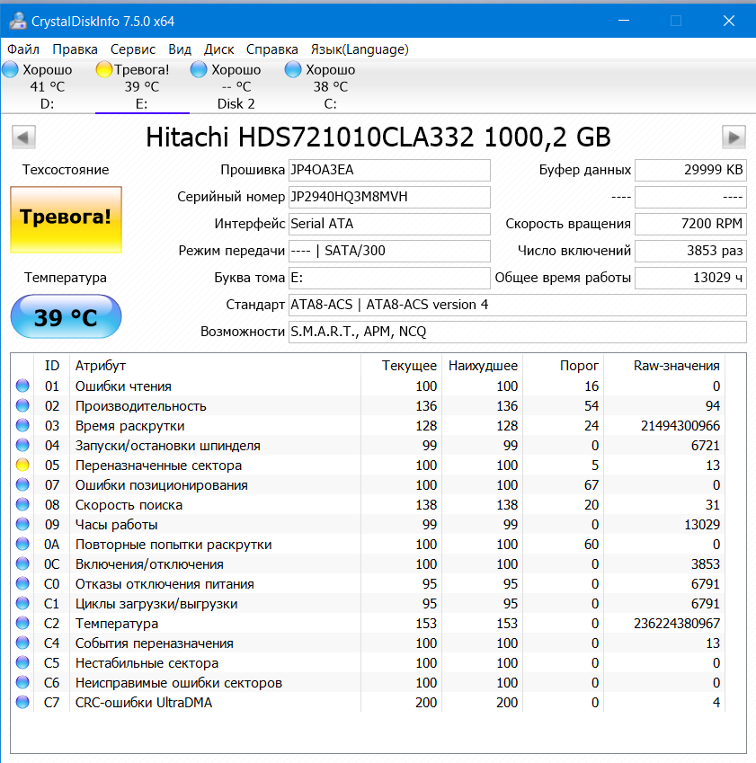This screenshot has width=756, height=763.
Task: Click the serial number field JP2940HQ3M8MVH
Action: tap(389, 197)
